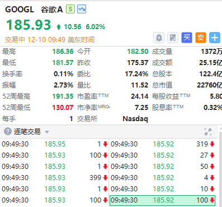
Task: Click the 总股本 value 122.4亿
Action: pos(210,74)
